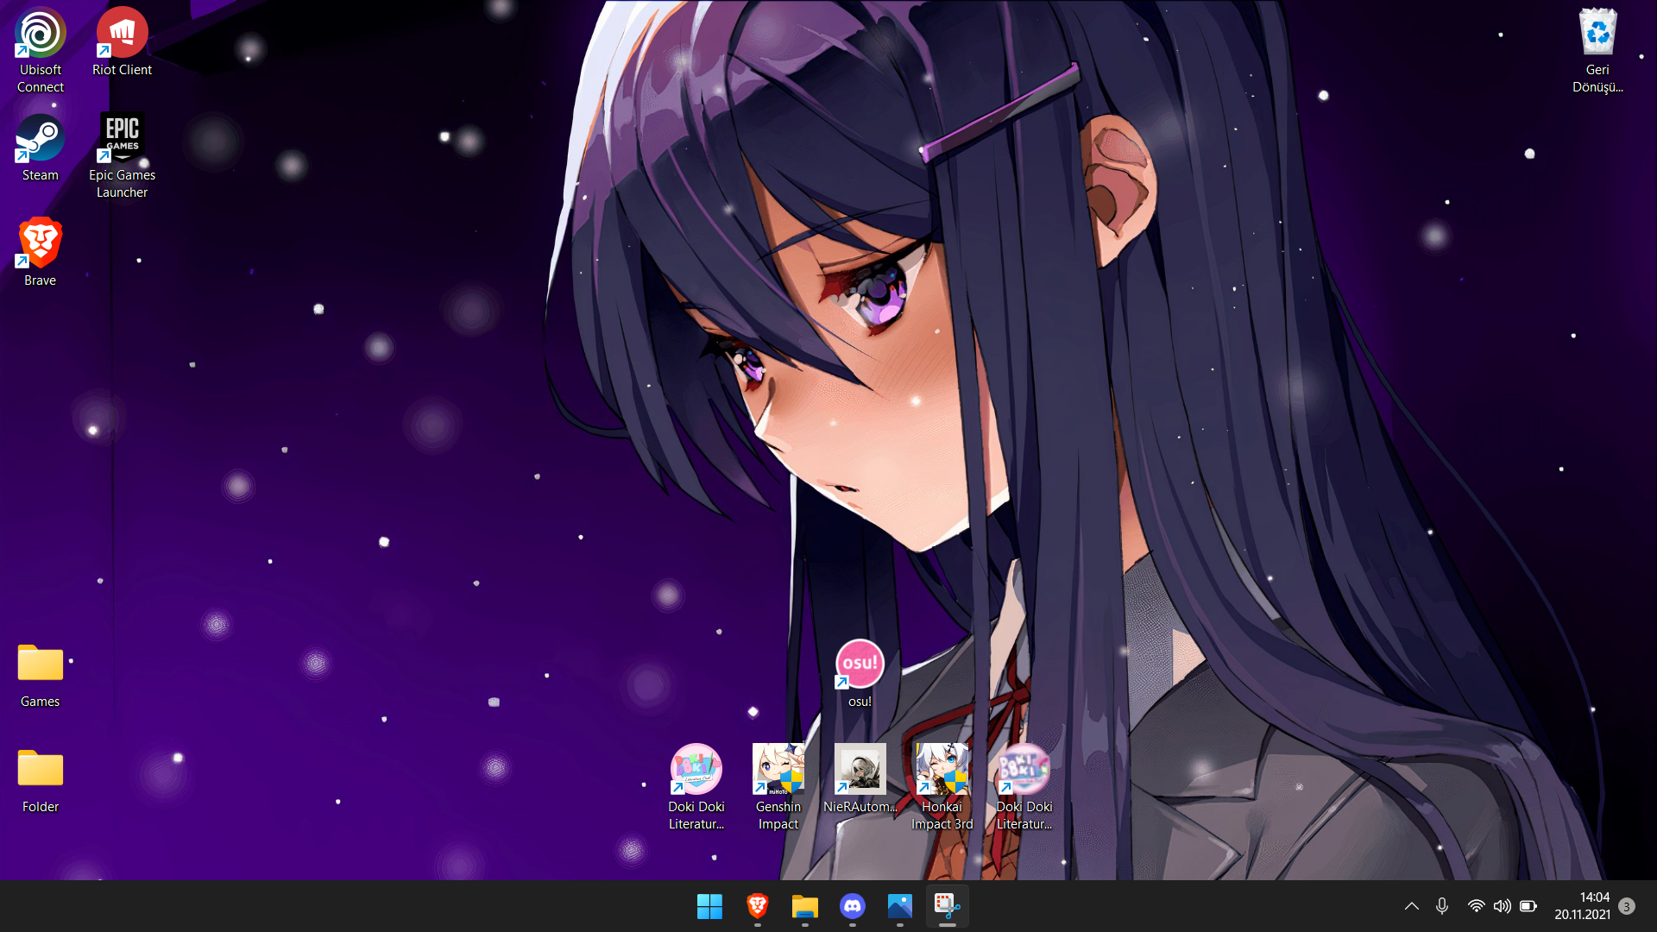Open NieRAutomata
This screenshot has height=932, width=1657.
click(860, 769)
